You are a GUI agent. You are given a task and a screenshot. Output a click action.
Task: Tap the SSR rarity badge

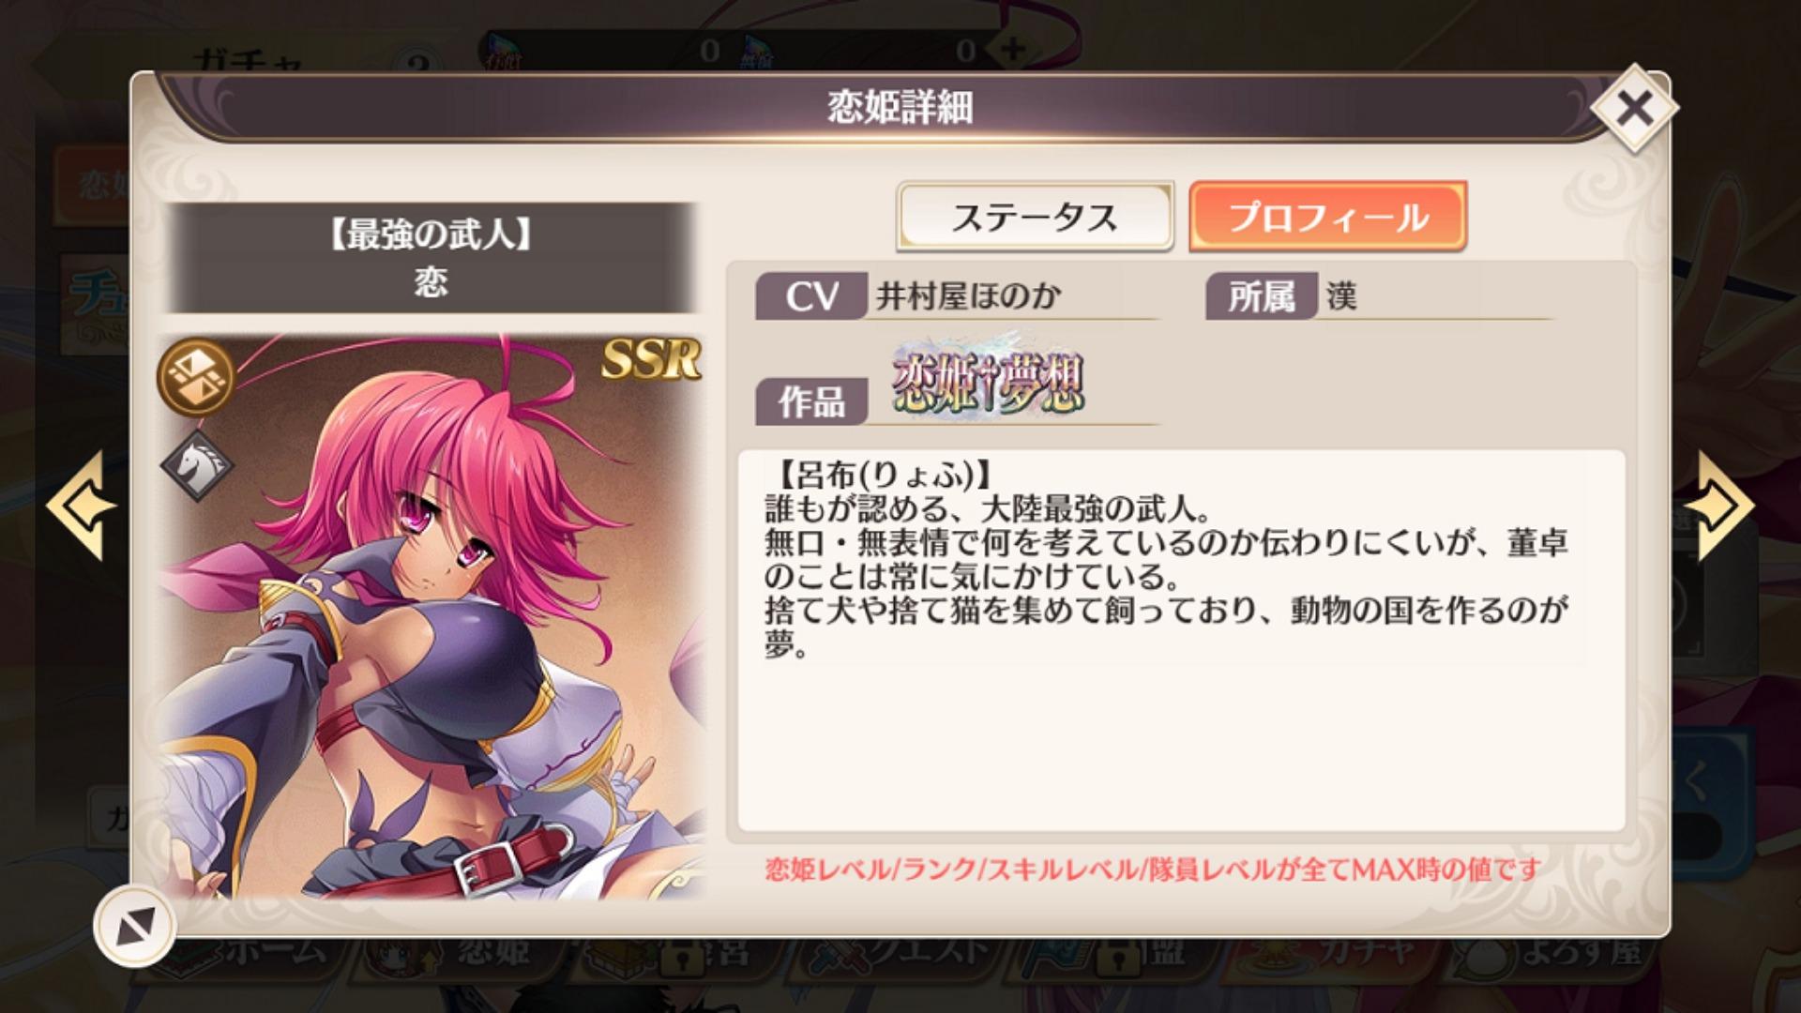651,358
